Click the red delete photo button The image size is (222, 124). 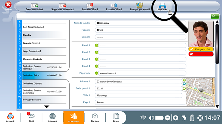click(201, 54)
